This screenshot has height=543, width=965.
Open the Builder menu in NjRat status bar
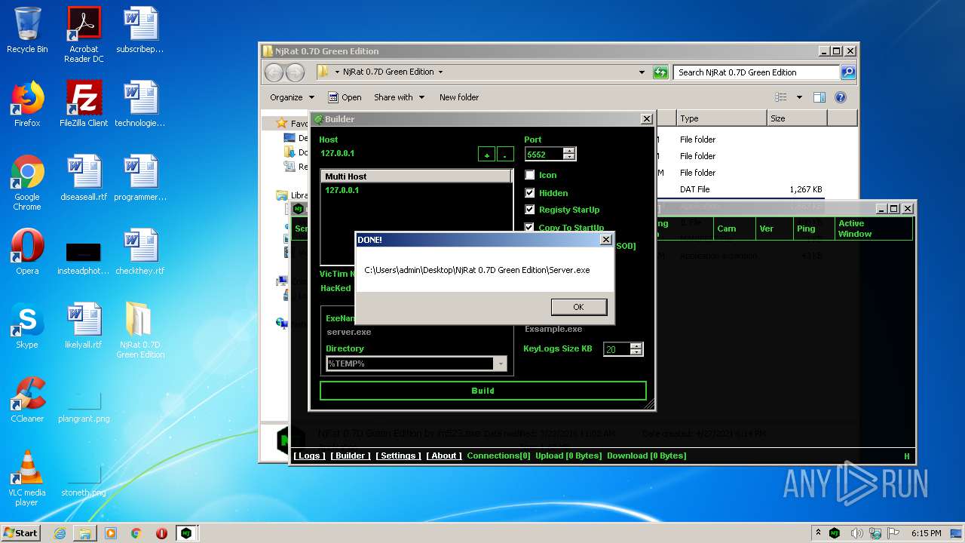tap(351, 456)
